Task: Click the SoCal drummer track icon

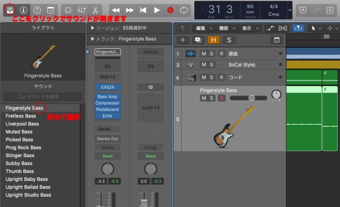Action: point(191,65)
